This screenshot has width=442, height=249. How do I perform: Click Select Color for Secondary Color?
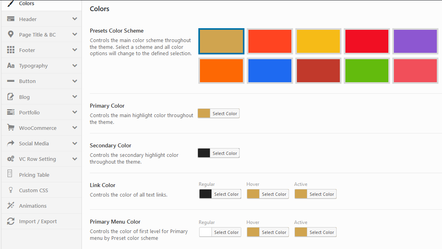point(225,153)
